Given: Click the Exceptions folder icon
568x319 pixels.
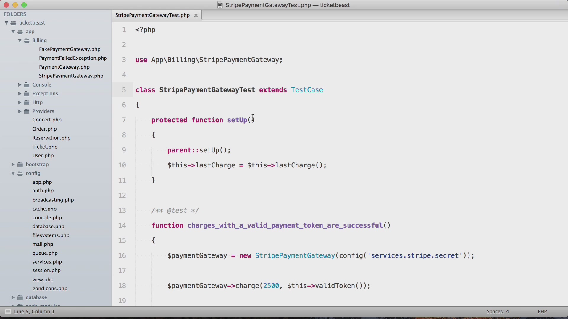Looking at the screenshot, I should (27, 94).
